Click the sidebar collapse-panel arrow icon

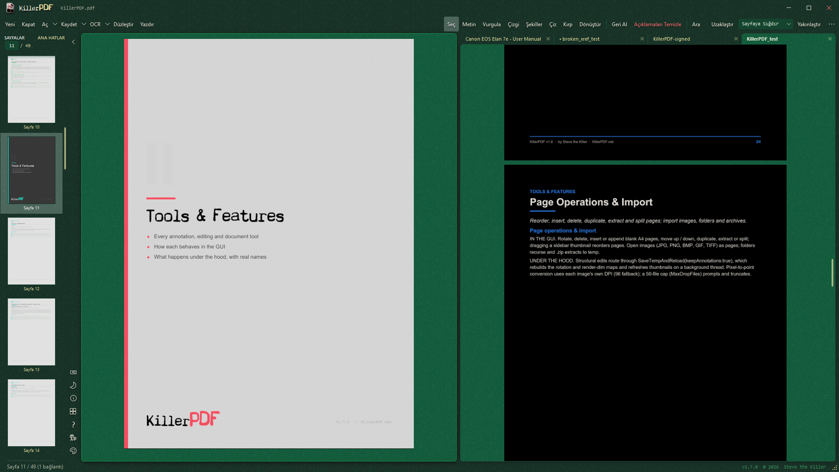[73, 372]
